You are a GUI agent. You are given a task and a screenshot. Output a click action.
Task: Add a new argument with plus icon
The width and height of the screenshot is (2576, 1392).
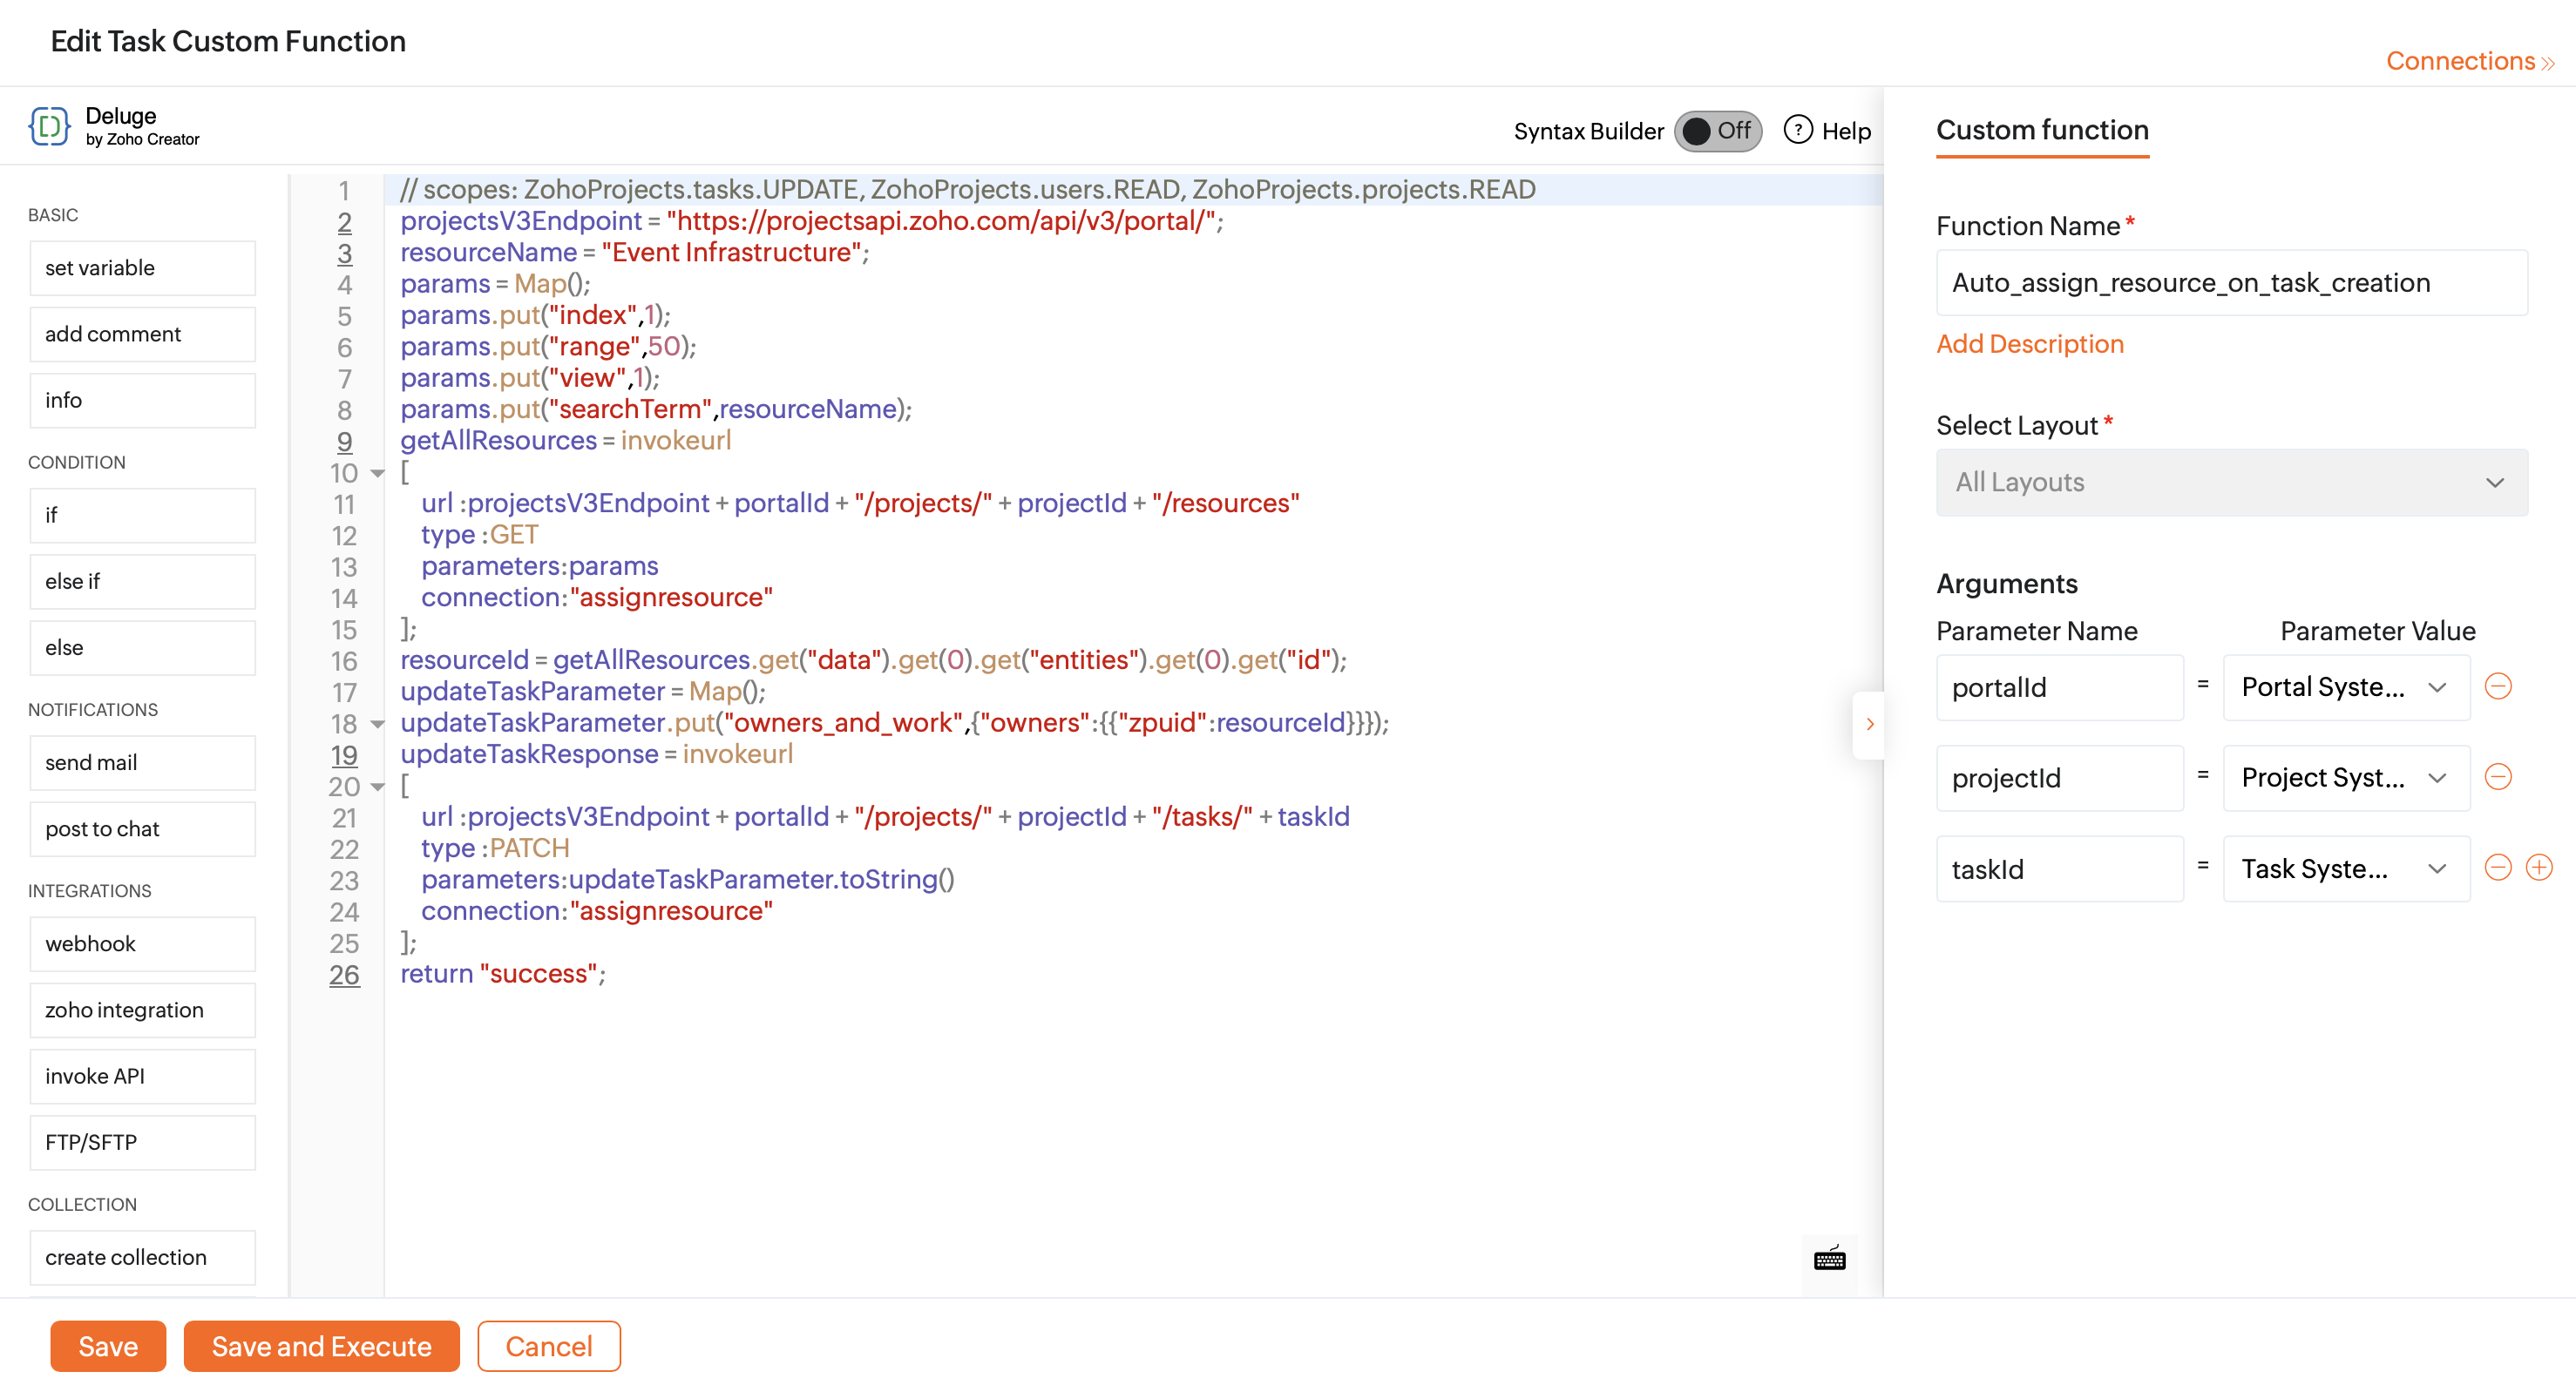(2539, 868)
